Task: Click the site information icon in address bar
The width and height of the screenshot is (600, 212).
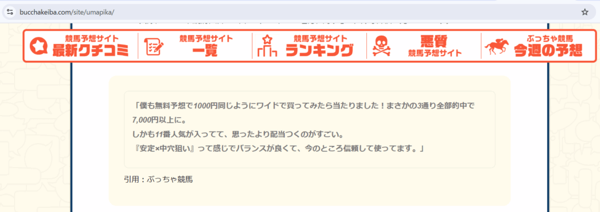Action: pos(11,12)
